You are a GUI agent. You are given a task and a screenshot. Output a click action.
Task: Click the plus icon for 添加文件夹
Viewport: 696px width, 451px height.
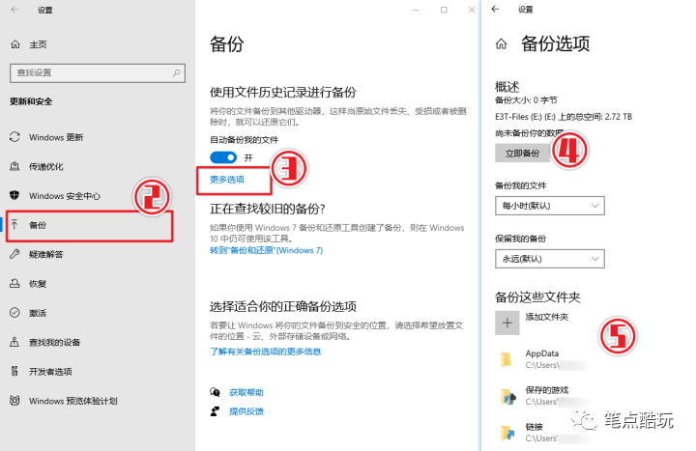point(507,323)
